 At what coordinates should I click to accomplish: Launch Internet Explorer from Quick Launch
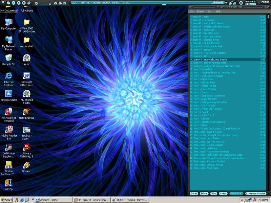point(22,200)
